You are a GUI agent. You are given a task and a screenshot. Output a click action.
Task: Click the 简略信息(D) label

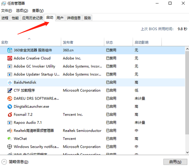pos(19,162)
